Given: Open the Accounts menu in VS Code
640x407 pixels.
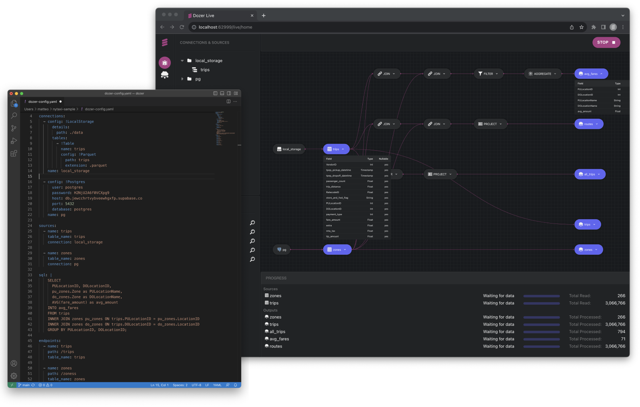Looking at the screenshot, I should coord(14,363).
